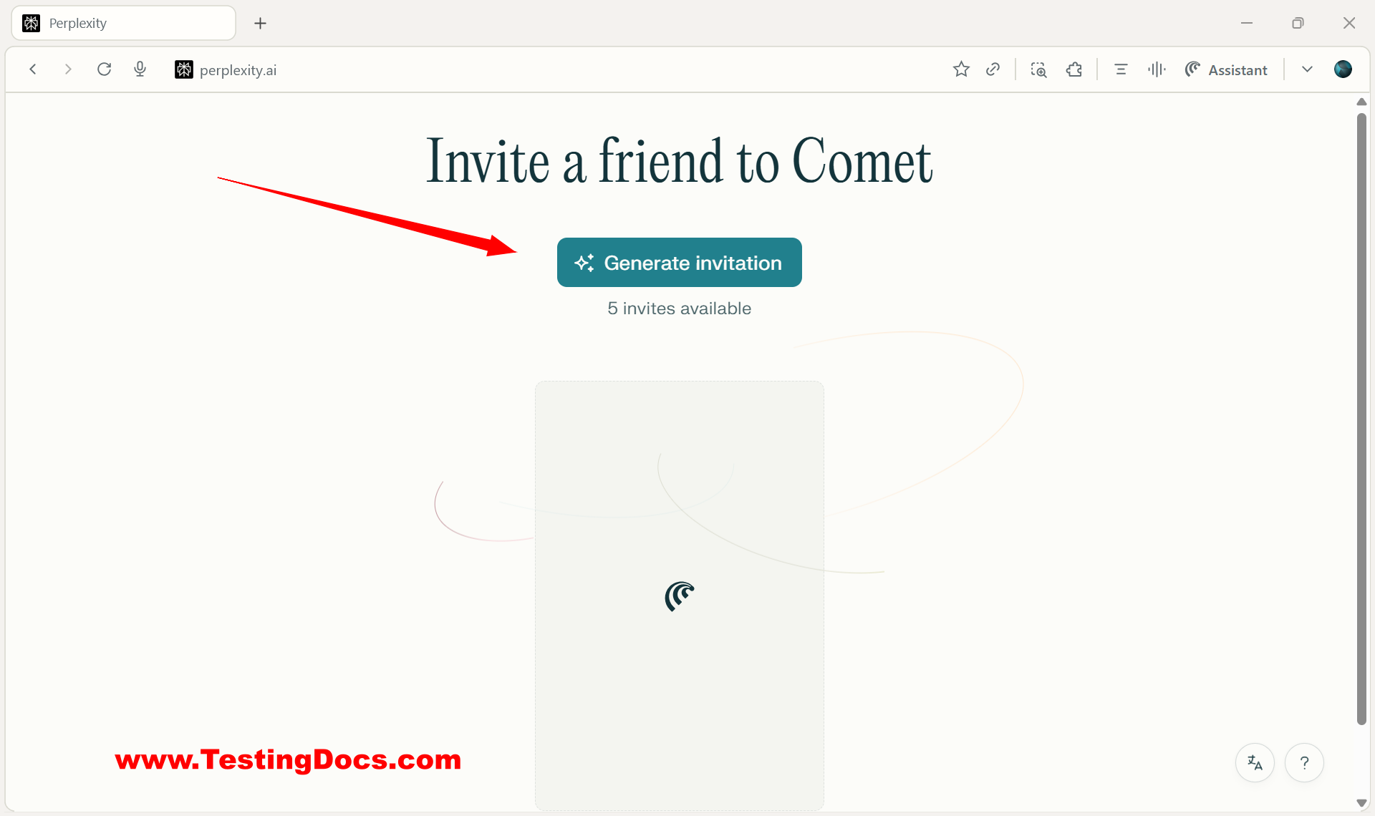Expand the toolbar chevron dropdown
Screen dimensions: 1375x816
pyautogui.click(x=1307, y=69)
